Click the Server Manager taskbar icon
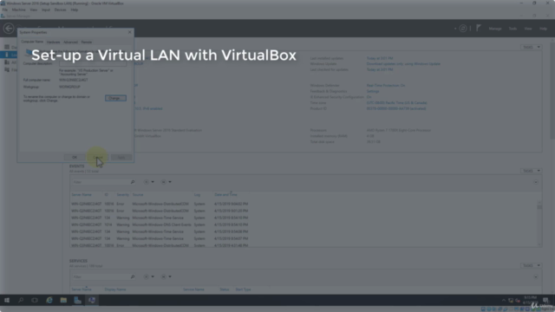This screenshot has height=312, width=555. pyautogui.click(x=77, y=301)
